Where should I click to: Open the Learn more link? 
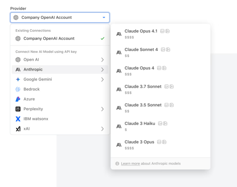coord(130,163)
